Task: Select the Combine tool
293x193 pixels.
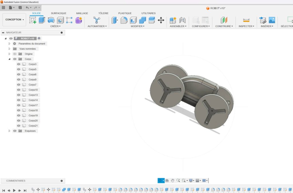Action: 142,20
